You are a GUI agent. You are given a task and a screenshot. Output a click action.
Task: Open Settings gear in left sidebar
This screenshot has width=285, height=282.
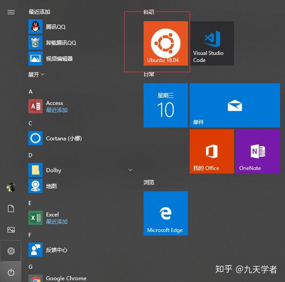tap(11, 251)
